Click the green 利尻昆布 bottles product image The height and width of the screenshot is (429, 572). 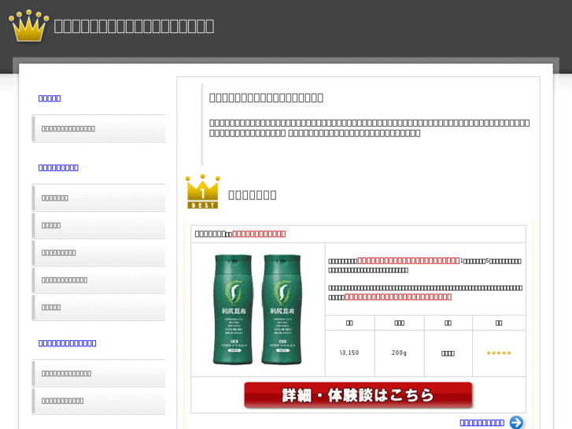coord(257,309)
